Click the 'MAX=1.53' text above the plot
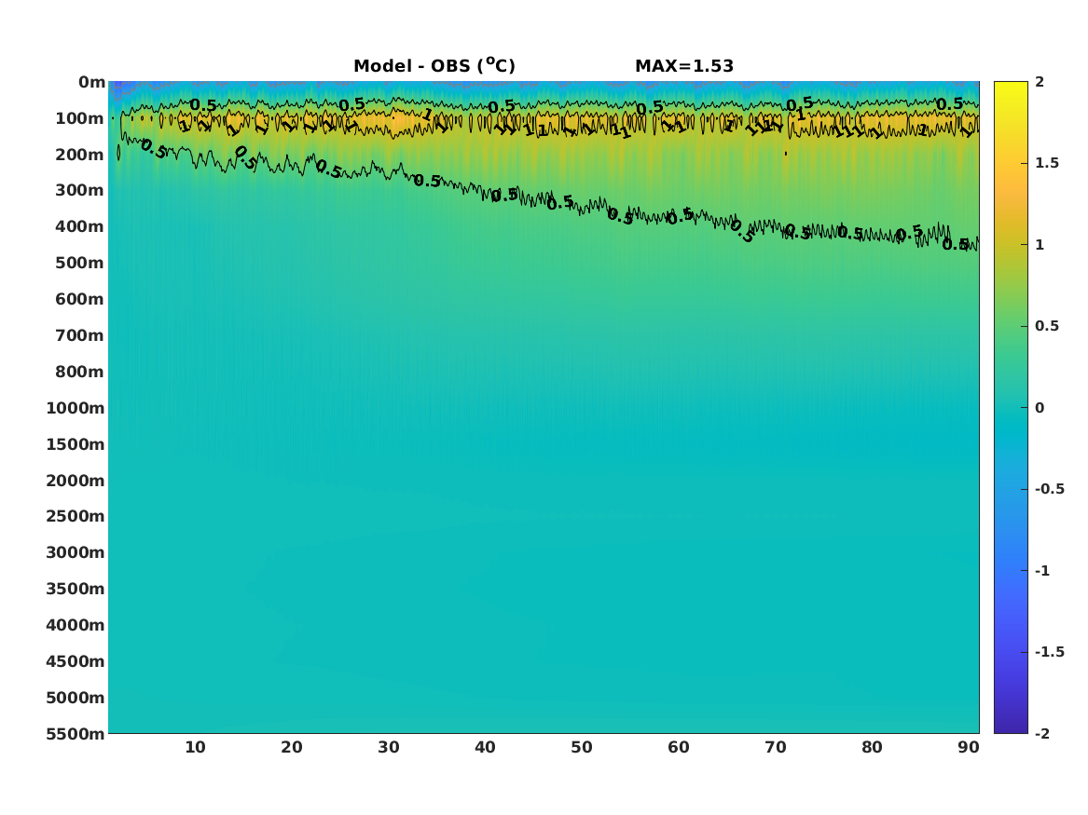Viewport: 1088px width, 815px height. pyautogui.click(x=684, y=66)
